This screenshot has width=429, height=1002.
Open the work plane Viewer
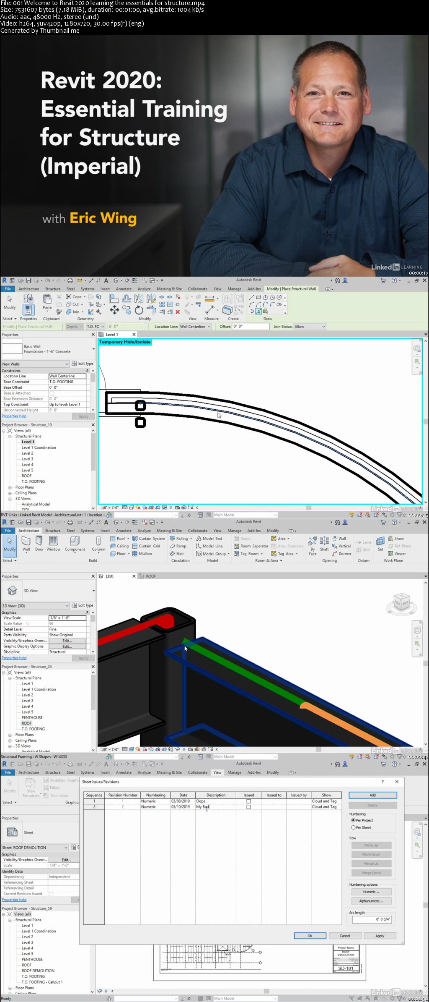click(397, 554)
